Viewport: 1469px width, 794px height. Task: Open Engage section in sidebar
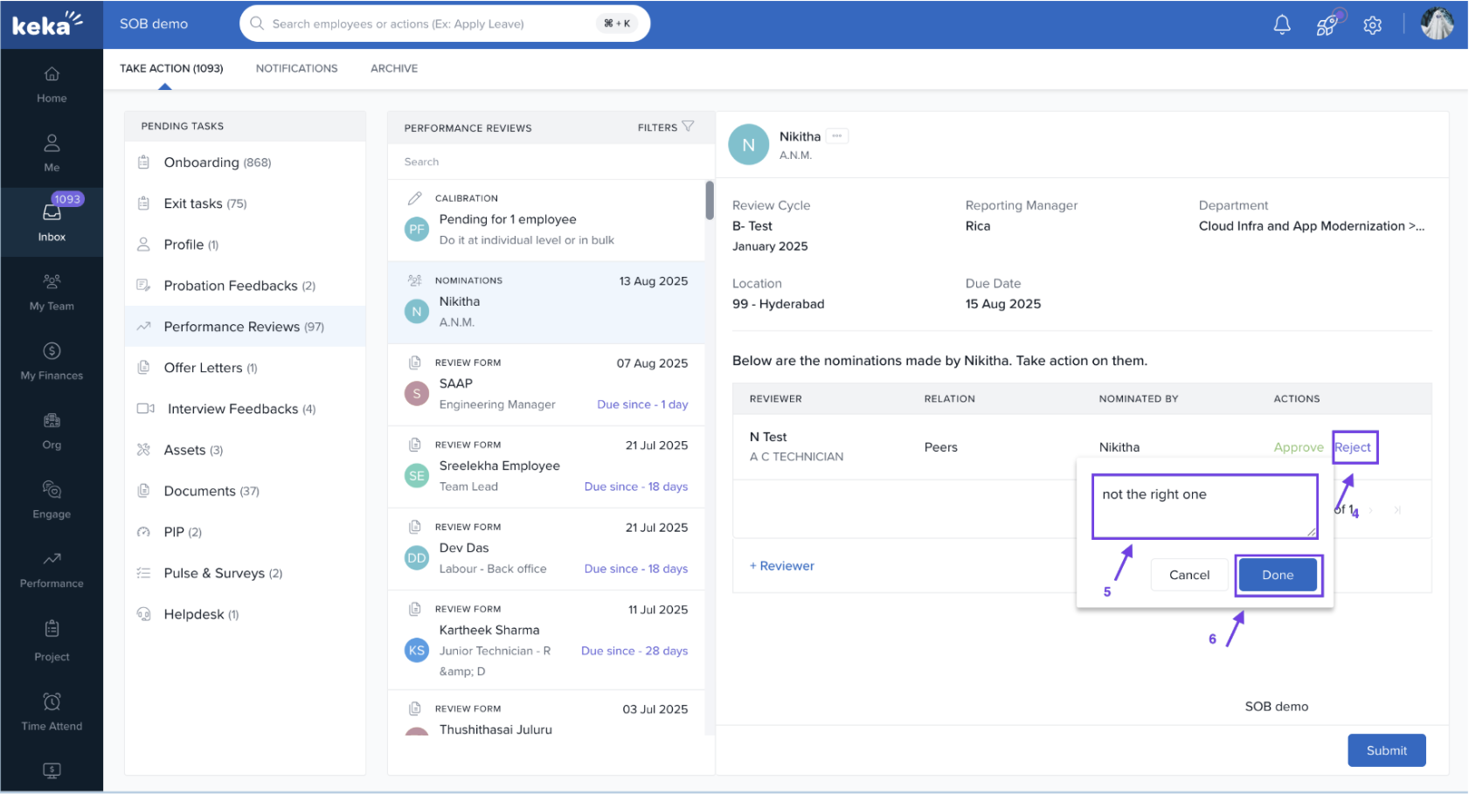[52, 500]
